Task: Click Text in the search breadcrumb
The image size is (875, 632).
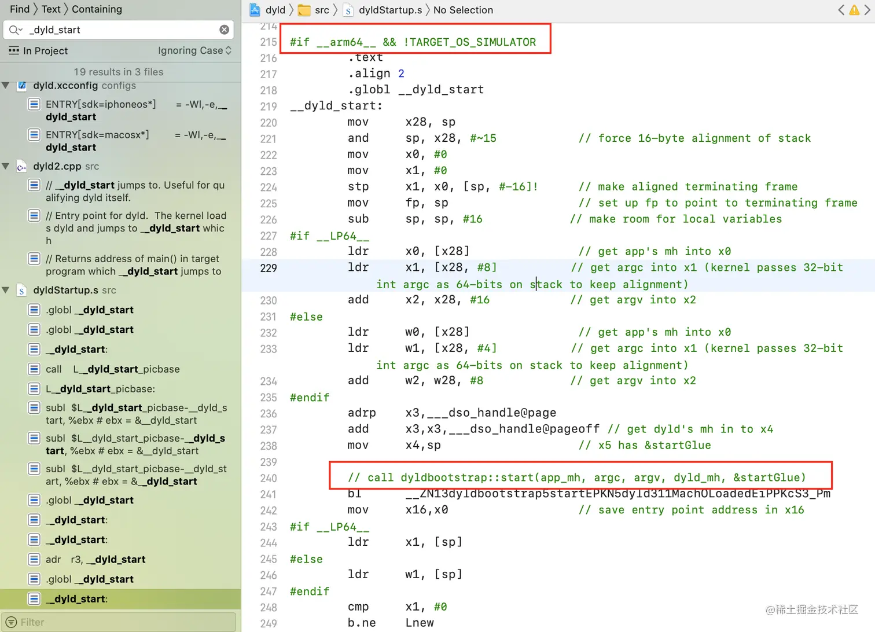Action: (51, 9)
